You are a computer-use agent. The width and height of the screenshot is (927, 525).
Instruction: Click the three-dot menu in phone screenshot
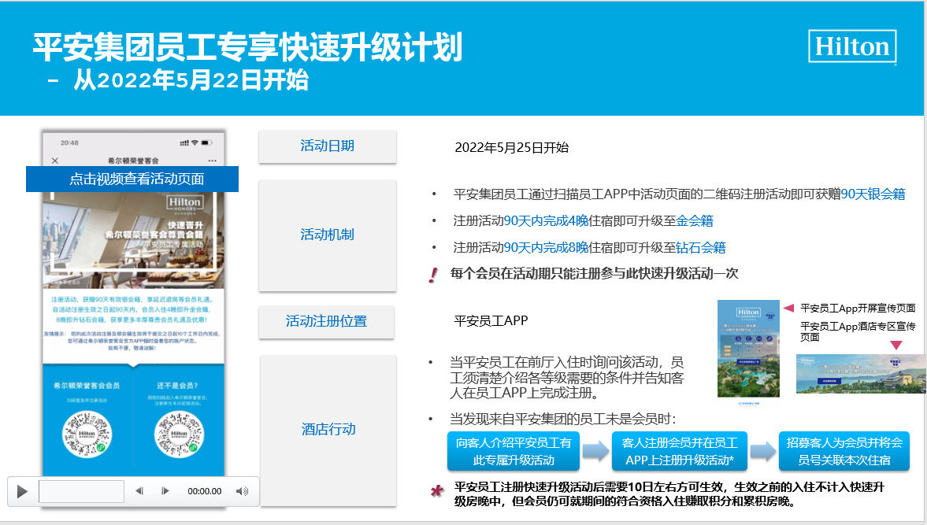pyautogui.click(x=212, y=161)
